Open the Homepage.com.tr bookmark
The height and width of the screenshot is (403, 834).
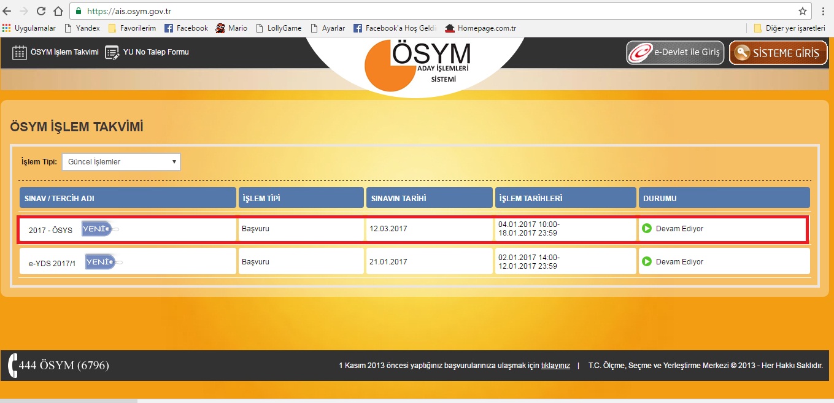pyautogui.click(x=481, y=28)
